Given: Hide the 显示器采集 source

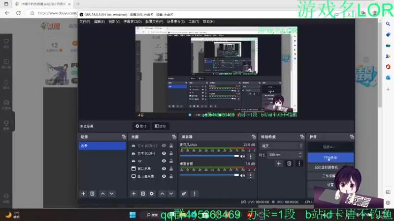Looking at the screenshot, I should tap(164, 176).
